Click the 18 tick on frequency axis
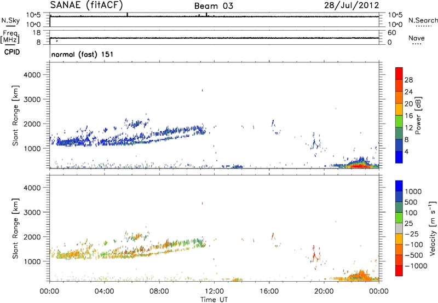This screenshot has height=303, width=438. [36, 33]
